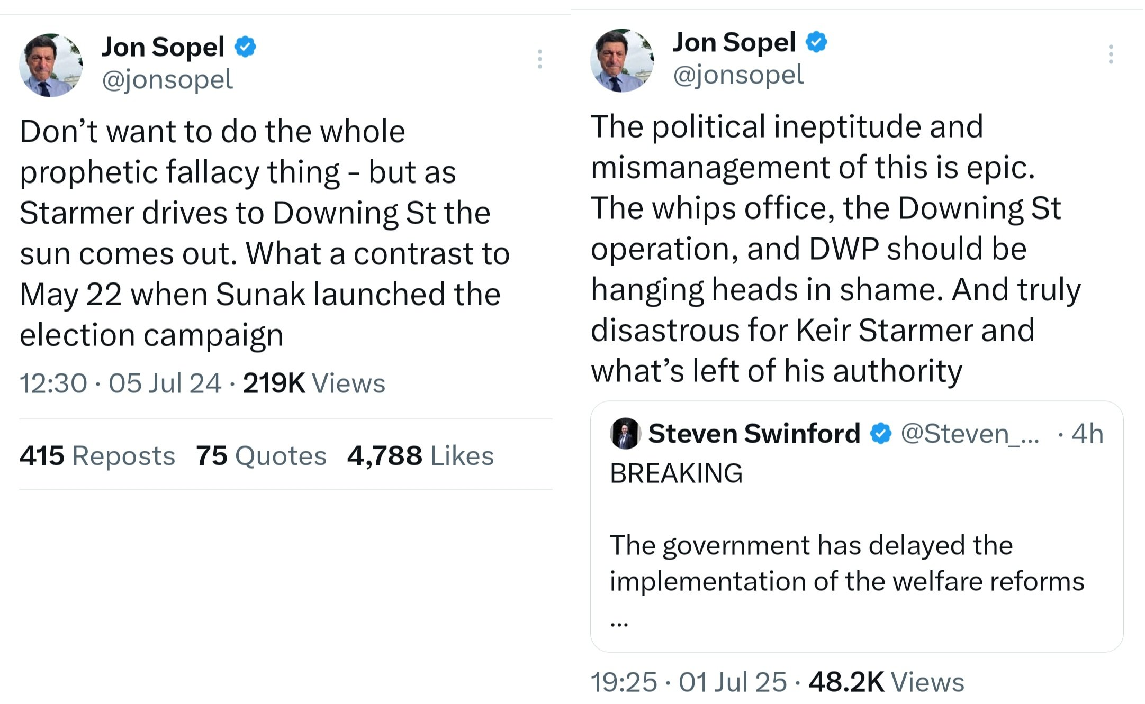Screen dimensions: 1145x704
Task: Click verified badge beside Steven Swinford
Action: [x=880, y=434]
